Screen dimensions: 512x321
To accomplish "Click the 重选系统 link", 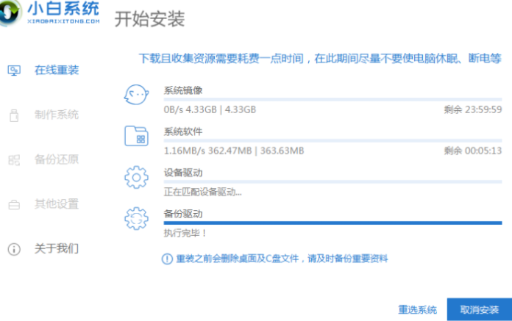I will (x=418, y=309).
